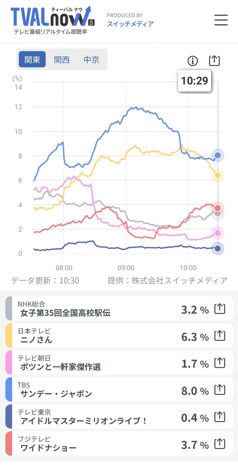The width and height of the screenshot is (238, 468).
Task: Share the テレビ朝日 program rating
Action: (219, 363)
